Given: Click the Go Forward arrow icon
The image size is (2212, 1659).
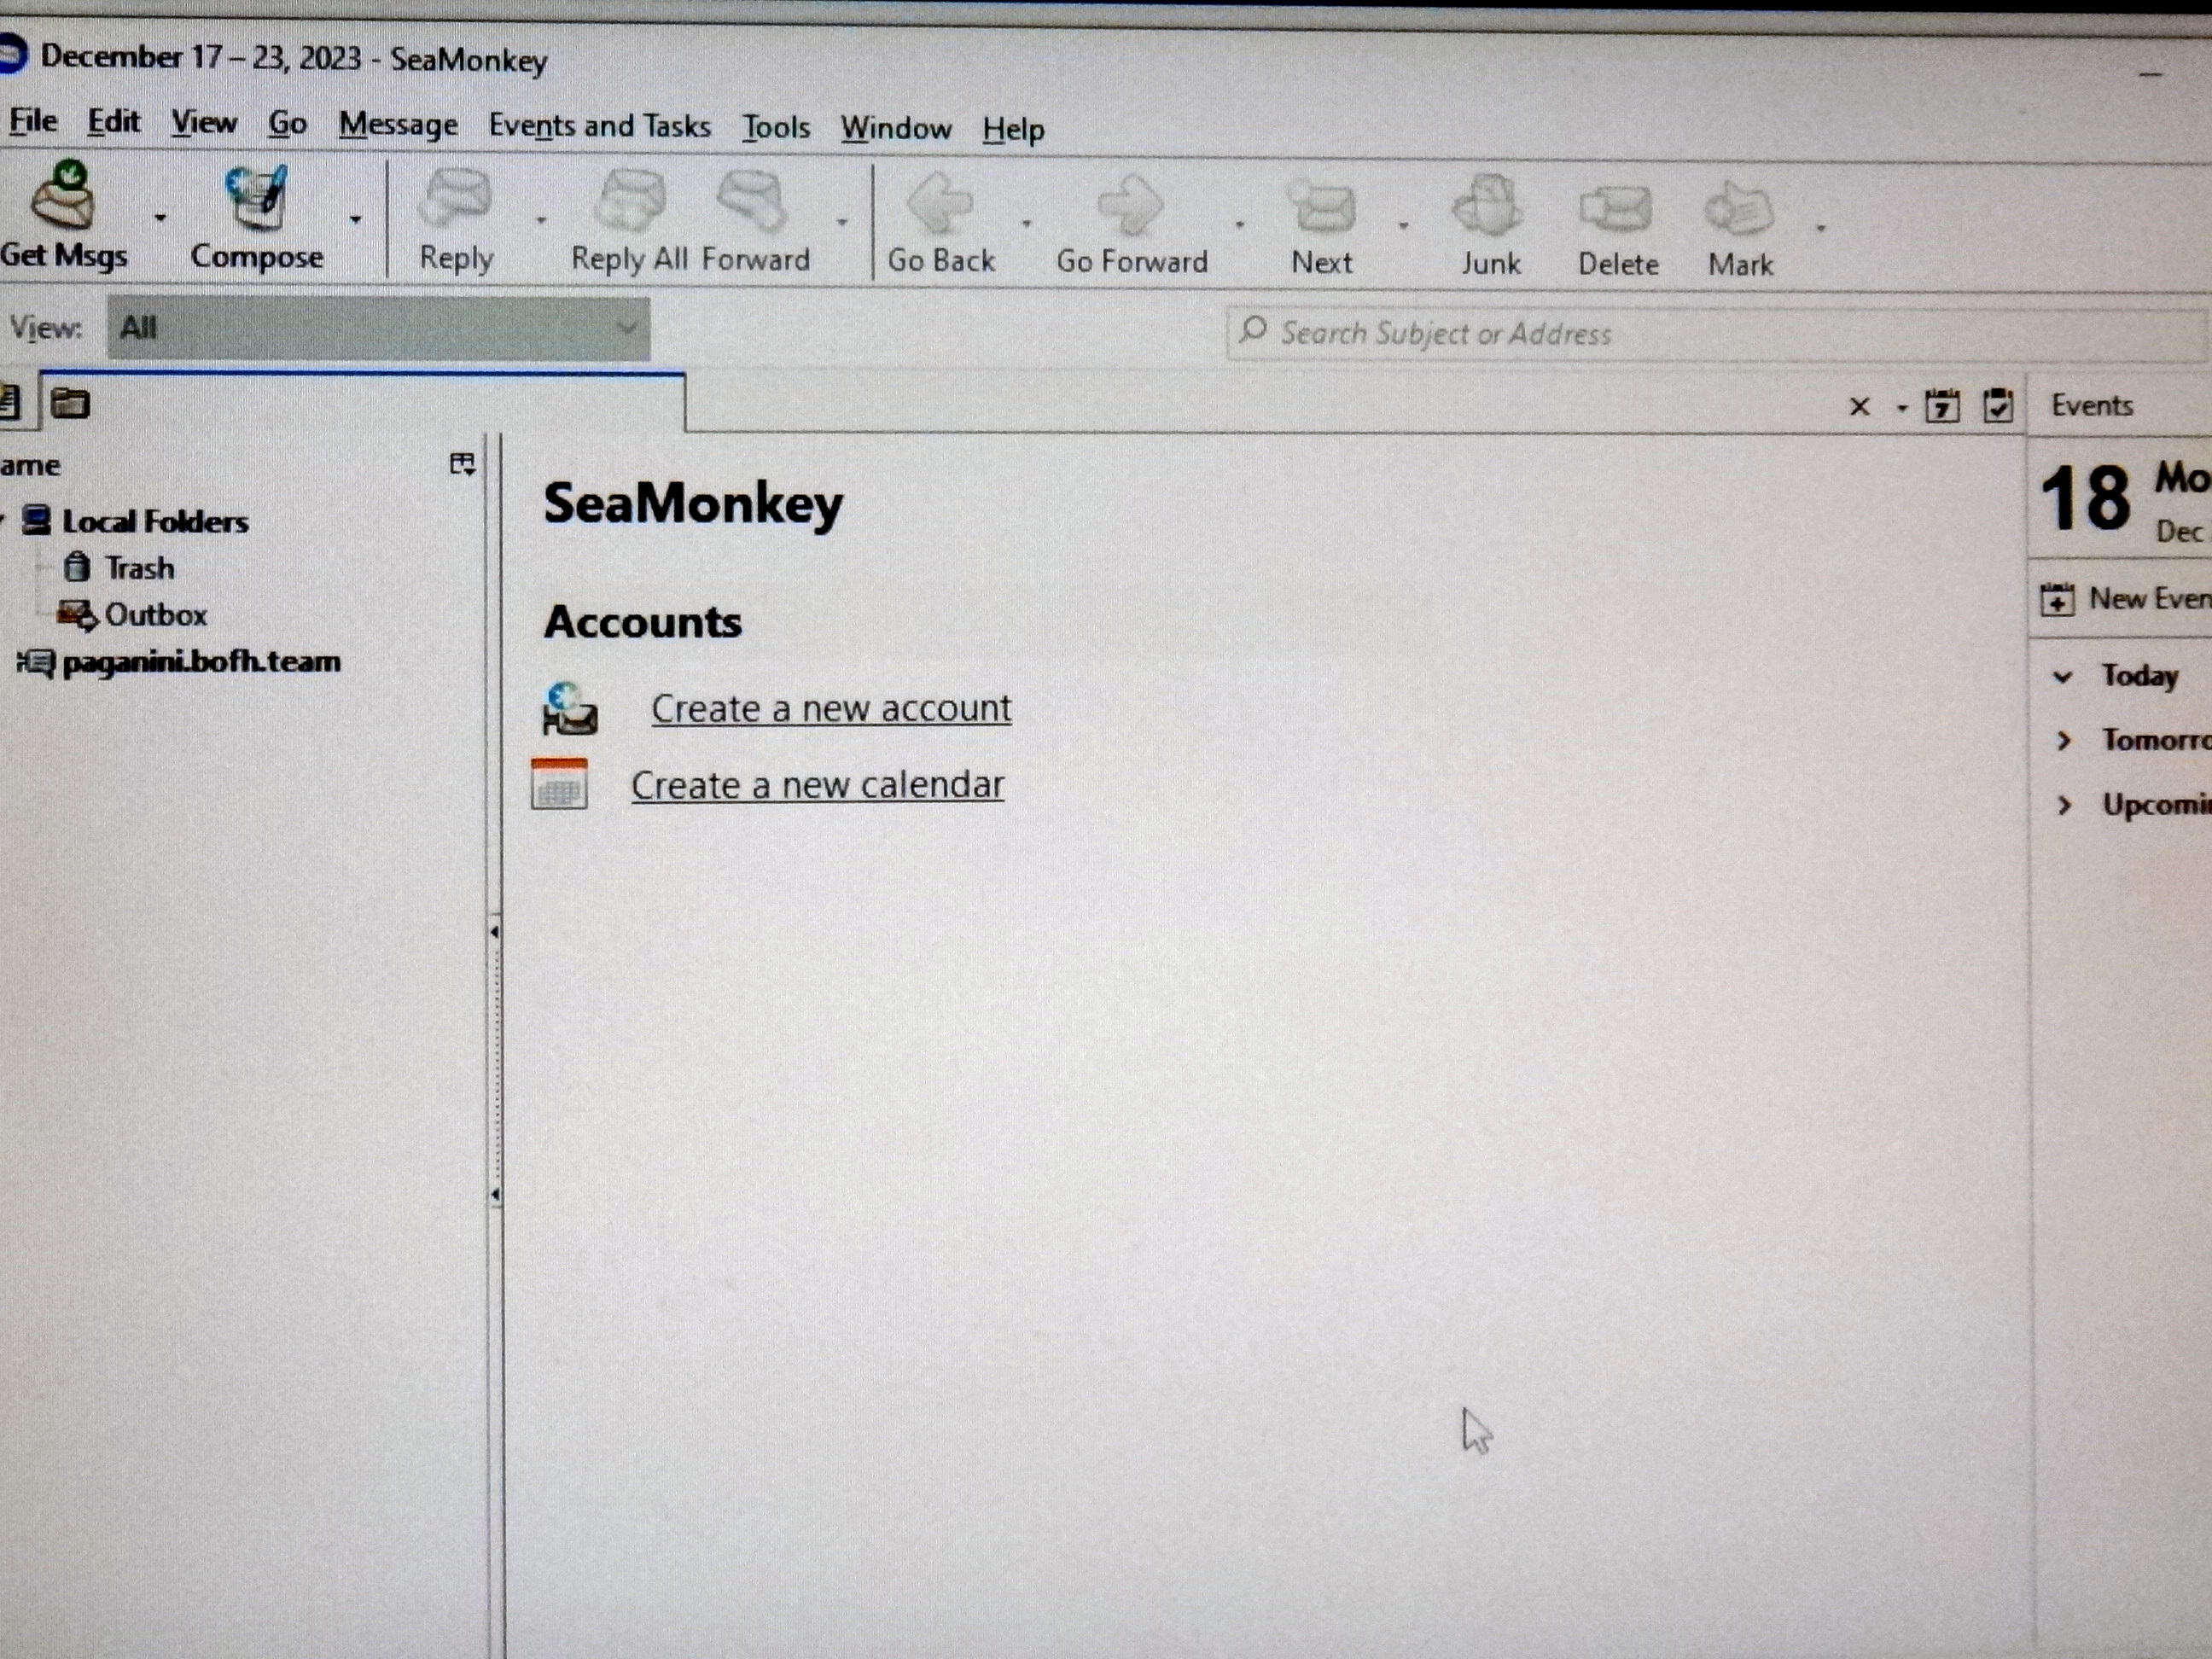Looking at the screenshot, I should pyautogui.click(x=1130, y=205).
